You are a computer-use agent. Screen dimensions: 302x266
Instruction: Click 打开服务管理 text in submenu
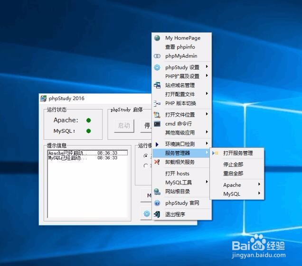tap(238, 153)
